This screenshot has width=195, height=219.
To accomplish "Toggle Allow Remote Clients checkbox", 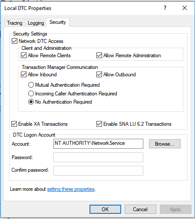I will (x=23, y=56).
